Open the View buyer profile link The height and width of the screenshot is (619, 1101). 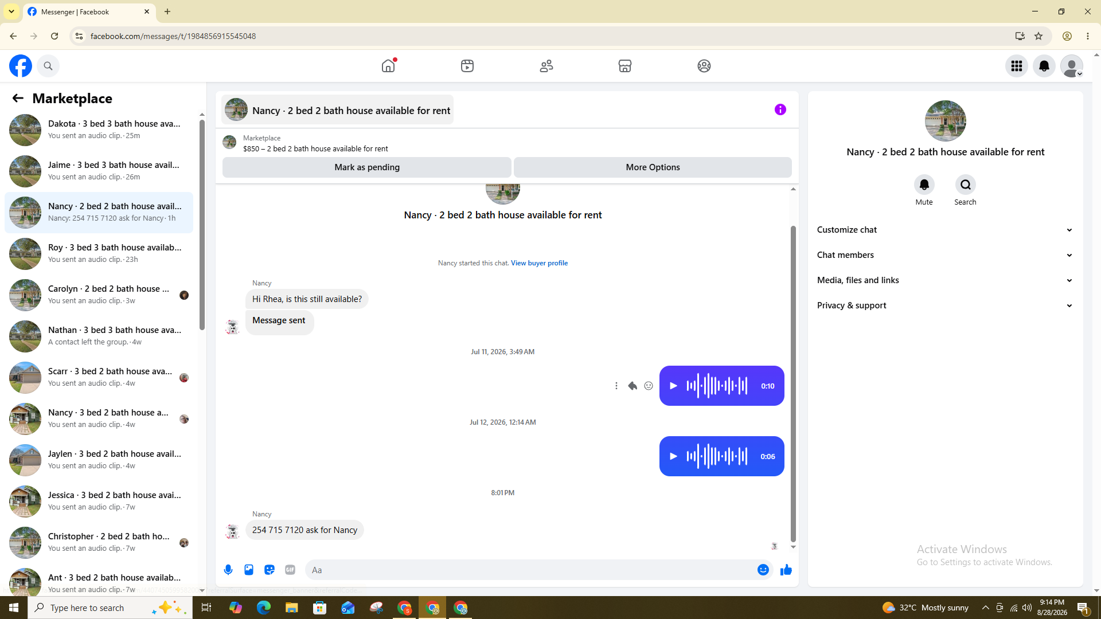(x=539, y=263)
